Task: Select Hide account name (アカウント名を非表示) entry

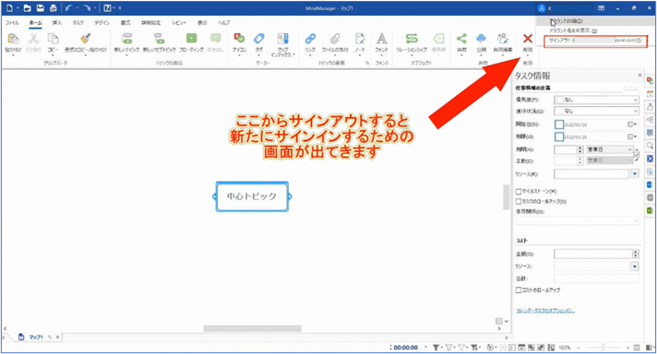Action: [x=573, y=30]
